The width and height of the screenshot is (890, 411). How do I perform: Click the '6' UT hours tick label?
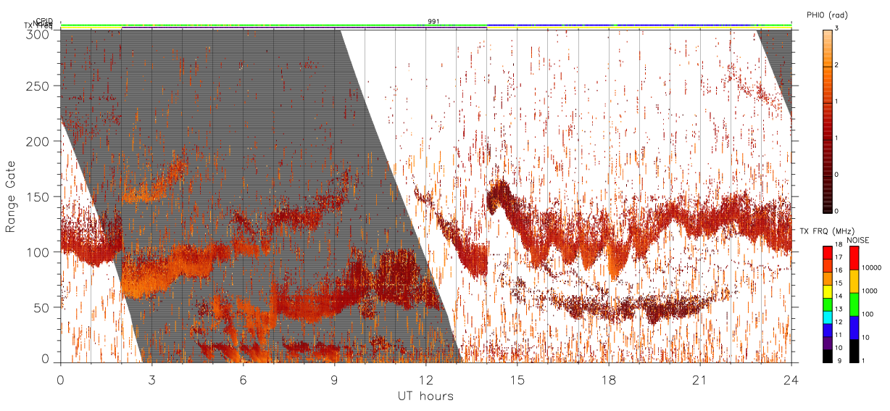click(x=244, y=379)
